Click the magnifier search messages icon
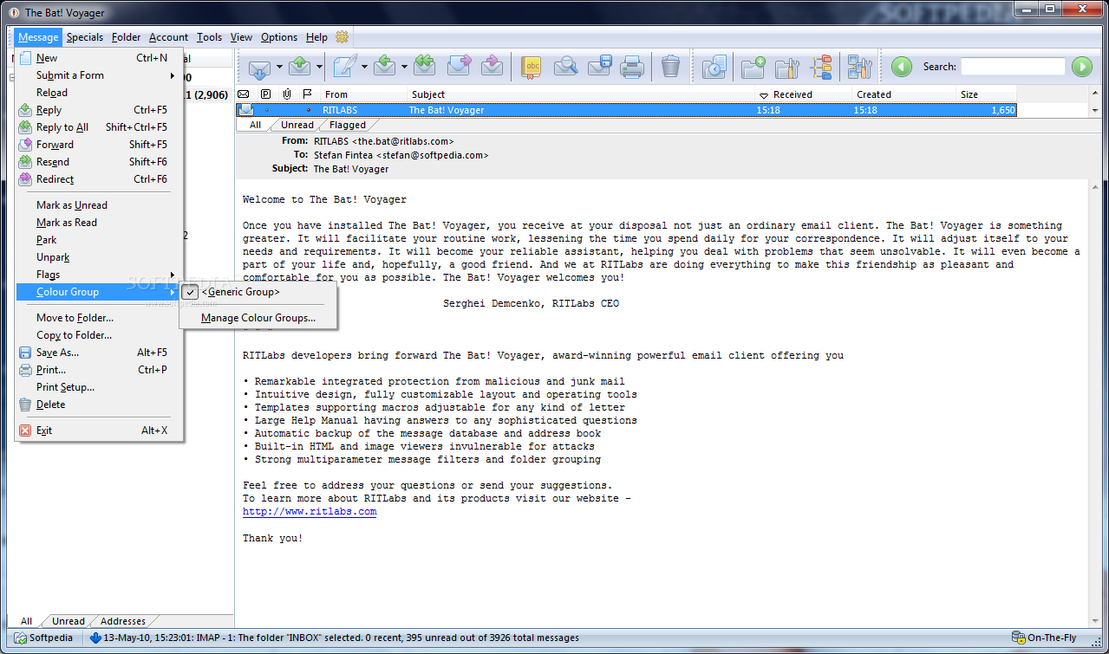The image size is (1109, 654). pyautogui.click(x=565, y=67)
